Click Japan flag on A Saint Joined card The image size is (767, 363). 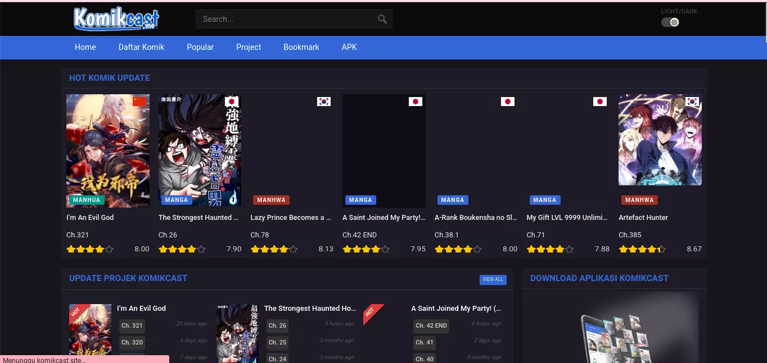pos(416,102)
